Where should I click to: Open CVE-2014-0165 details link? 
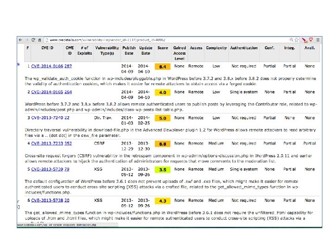(47, 92)
